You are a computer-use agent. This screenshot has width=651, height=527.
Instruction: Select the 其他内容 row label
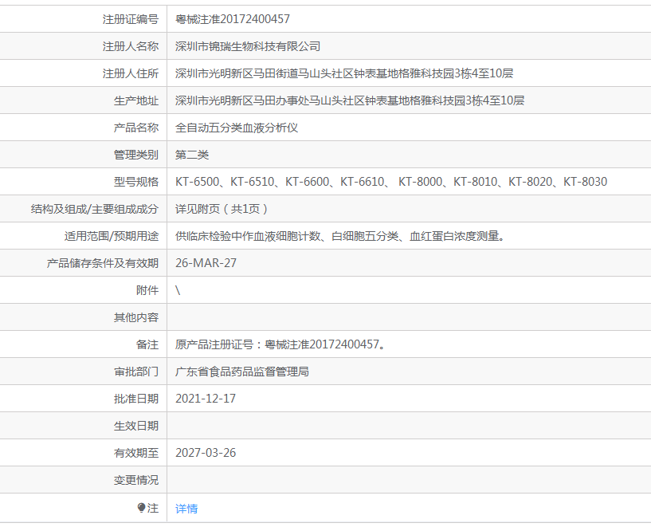tap(134, 317)
